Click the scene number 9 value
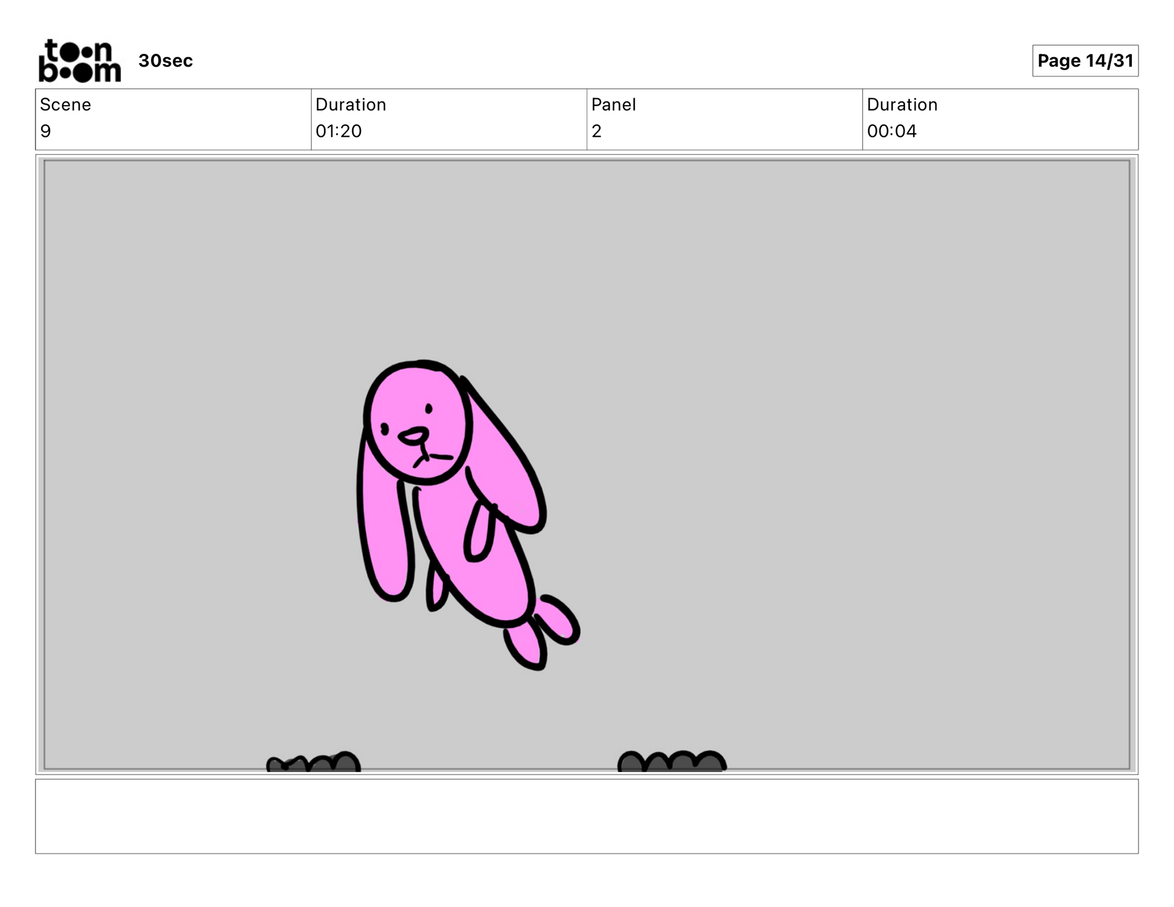 tap(46, 131)
